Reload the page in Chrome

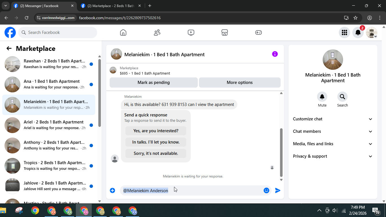pyautogui.click(x=27, y=18)
